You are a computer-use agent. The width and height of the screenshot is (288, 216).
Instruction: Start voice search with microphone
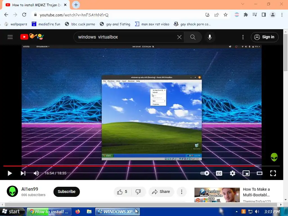click(210, 37)
